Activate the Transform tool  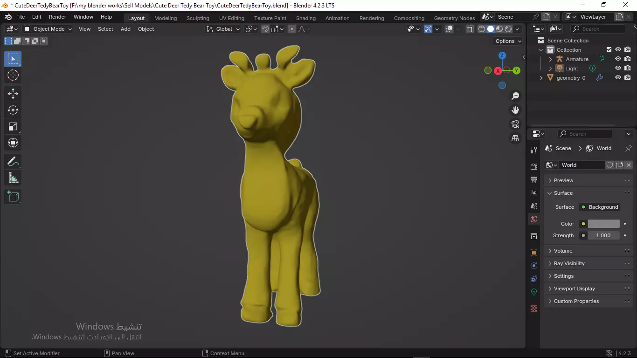point(13,143)
